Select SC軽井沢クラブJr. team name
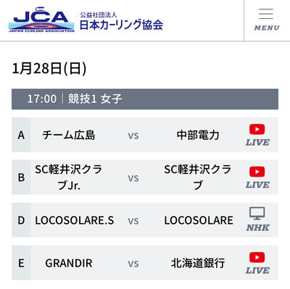The image size is (290, 289). (69, 177)
